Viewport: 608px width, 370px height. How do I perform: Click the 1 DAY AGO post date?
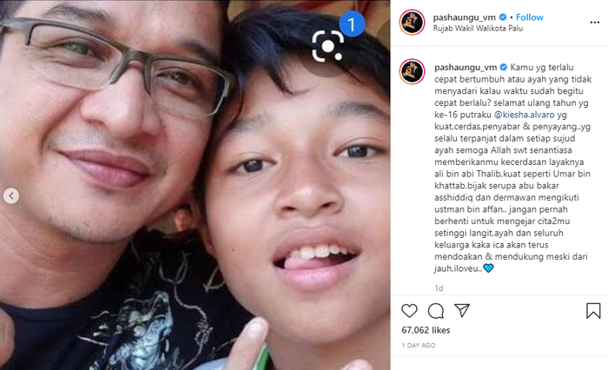click(419, 345)
